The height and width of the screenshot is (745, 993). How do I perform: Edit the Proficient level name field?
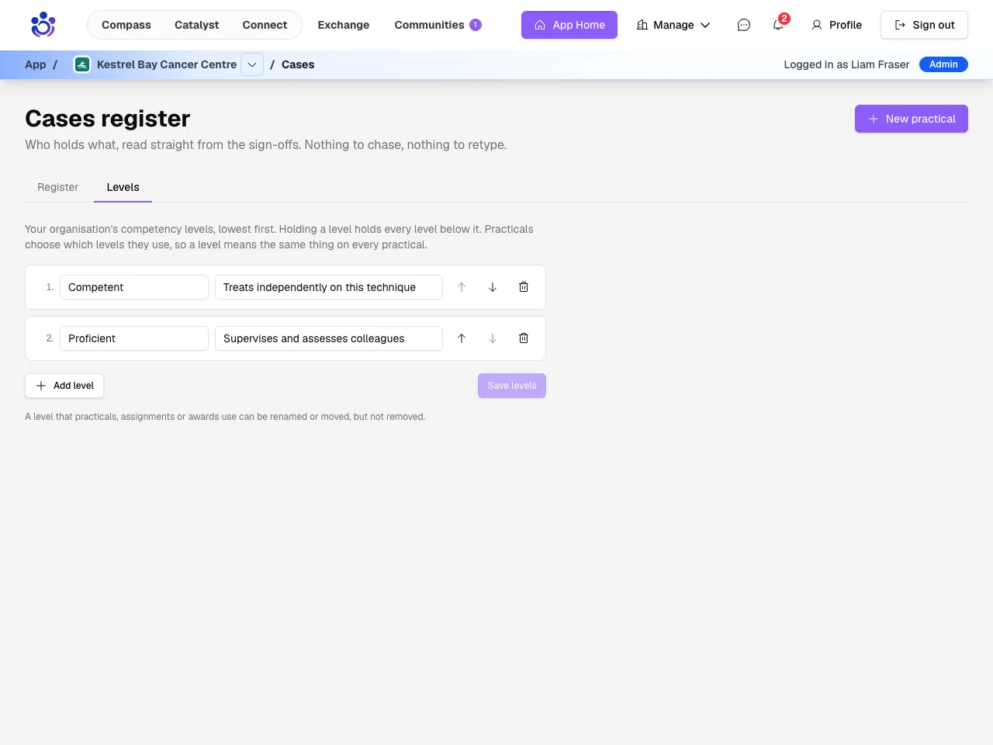(134, 338)
